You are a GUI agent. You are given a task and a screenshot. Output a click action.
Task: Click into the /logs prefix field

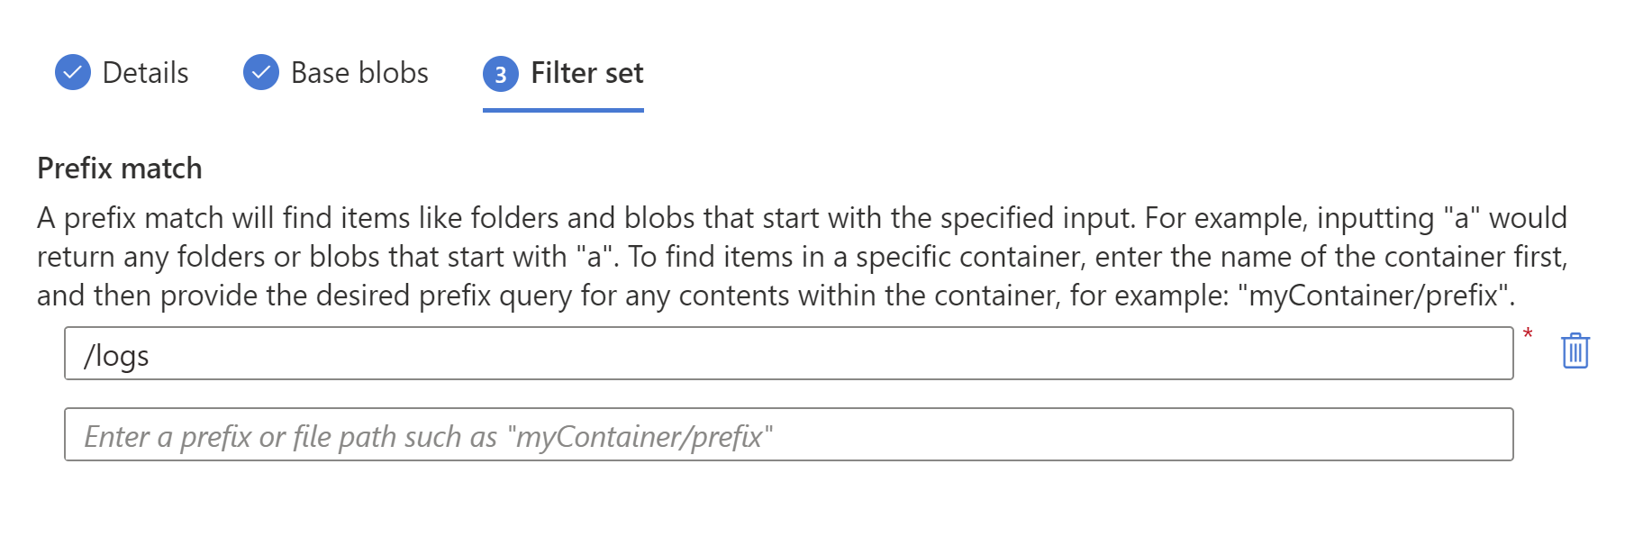(x=789, y=353)
